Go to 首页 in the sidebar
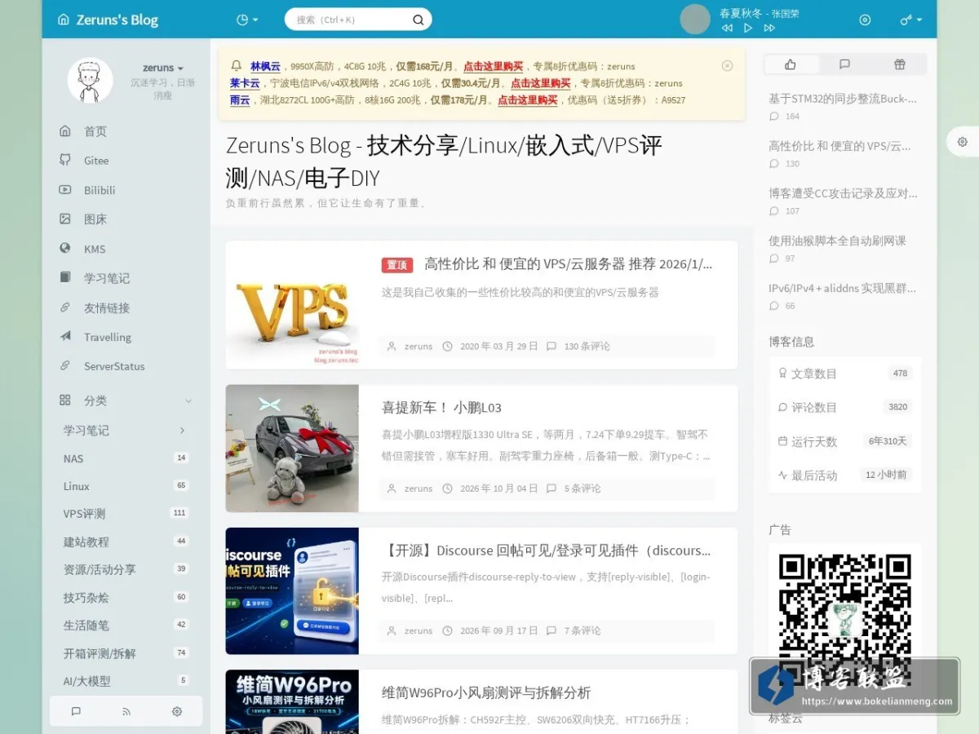The image size is (979, 734). pyautogui.click(x=95, y=131)
